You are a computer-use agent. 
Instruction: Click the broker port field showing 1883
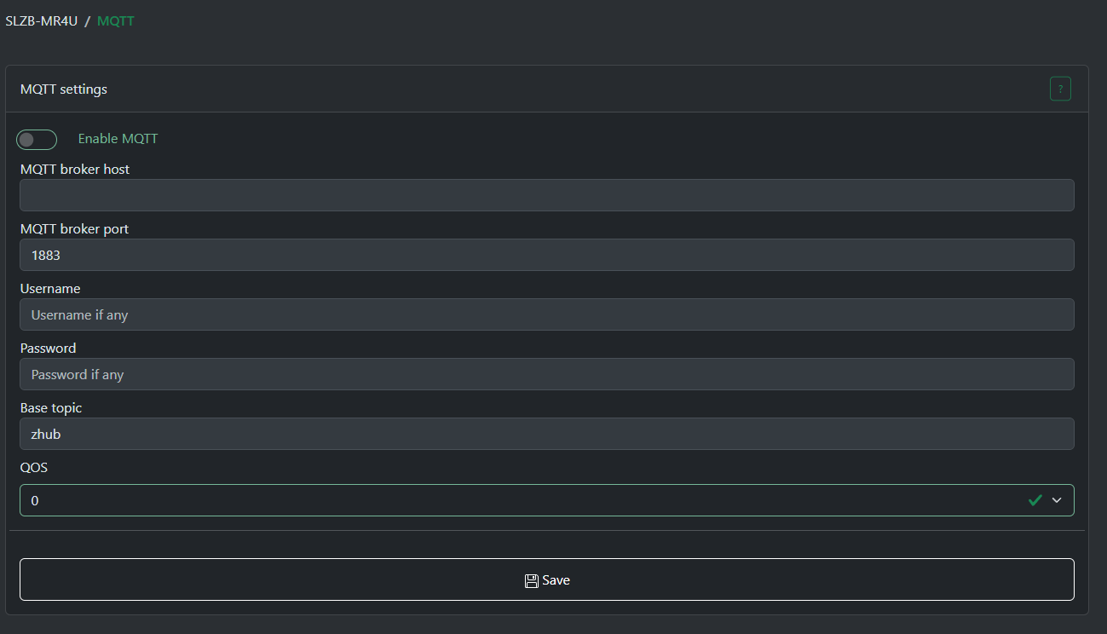[546, 255]
